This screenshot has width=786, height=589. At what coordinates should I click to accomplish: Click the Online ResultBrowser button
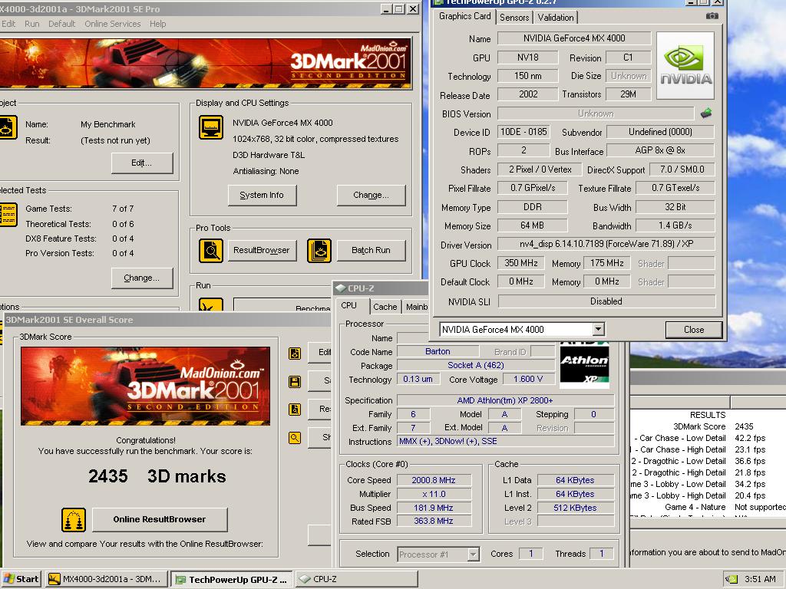tap(160, 520)
